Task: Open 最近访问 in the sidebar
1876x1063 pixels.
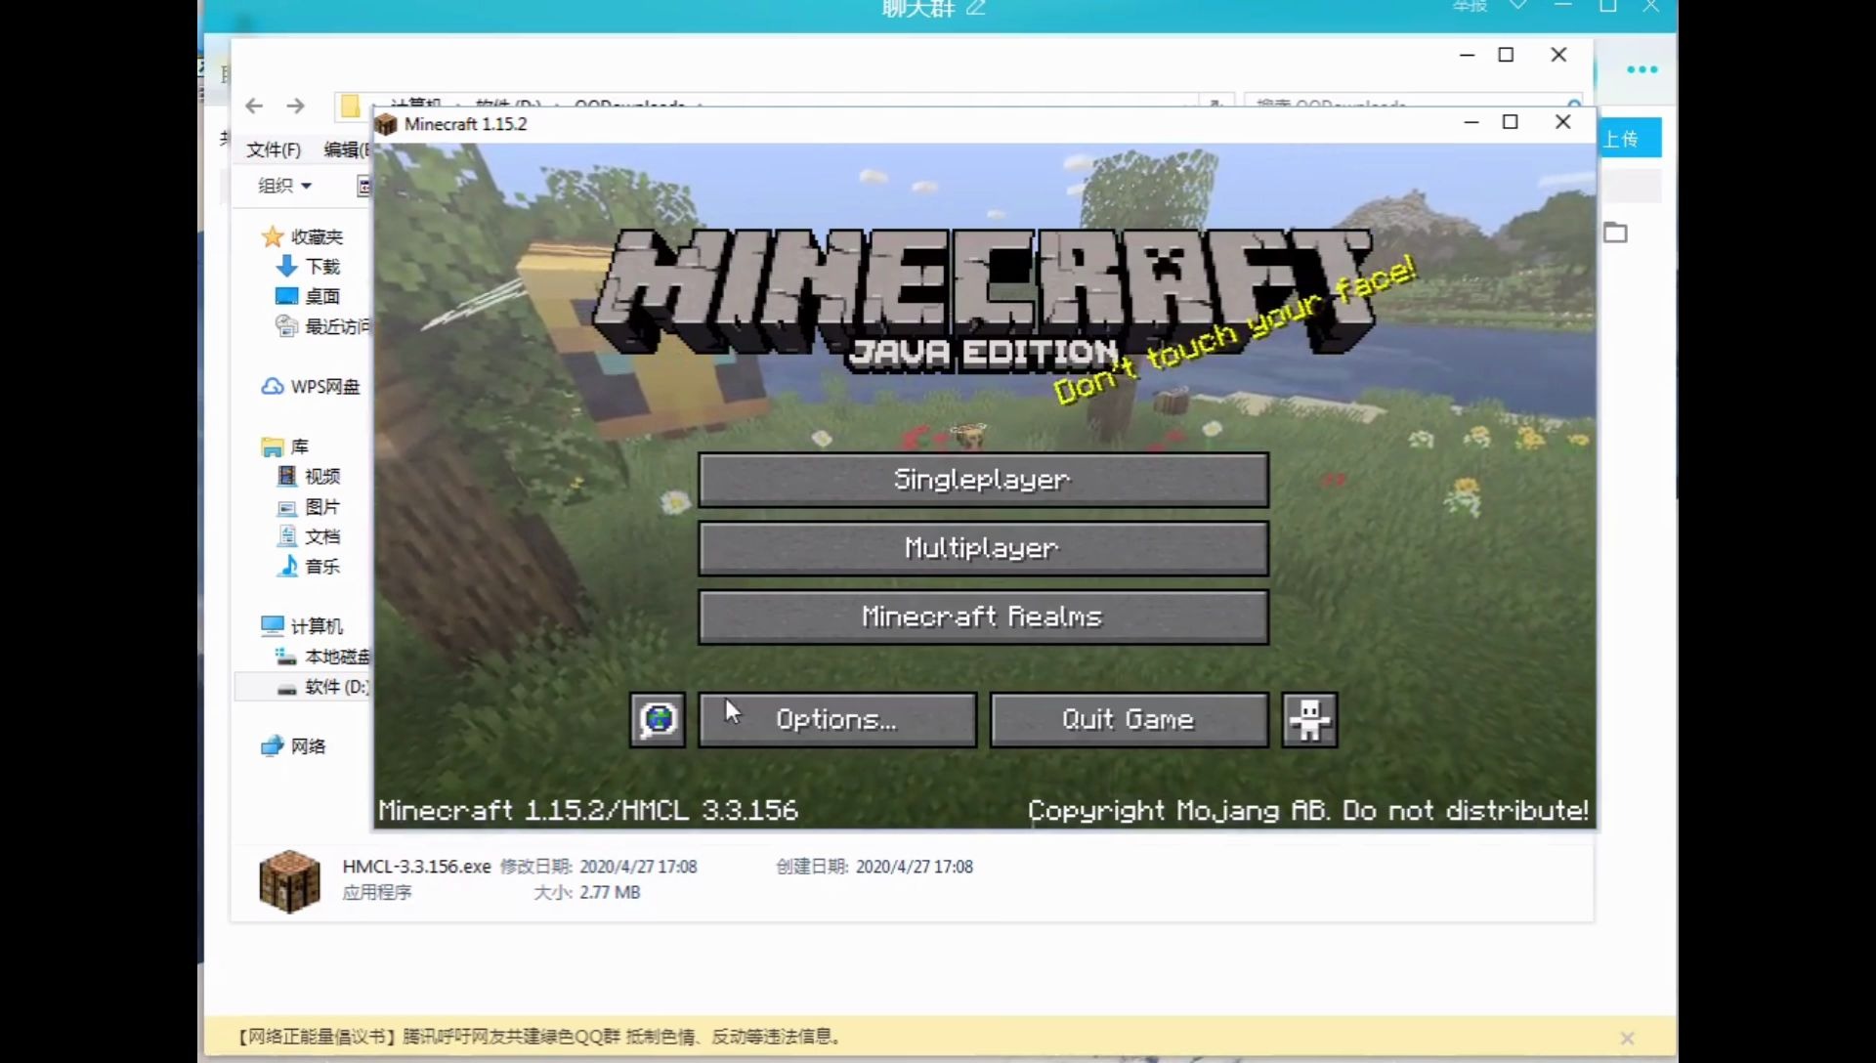Action: coord(337,326)
